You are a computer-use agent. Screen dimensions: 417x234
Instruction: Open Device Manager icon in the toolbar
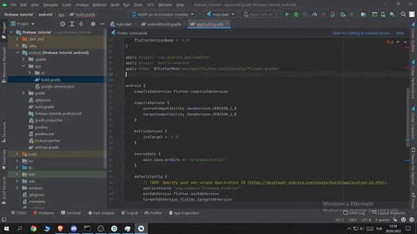(x=383, y=14)
